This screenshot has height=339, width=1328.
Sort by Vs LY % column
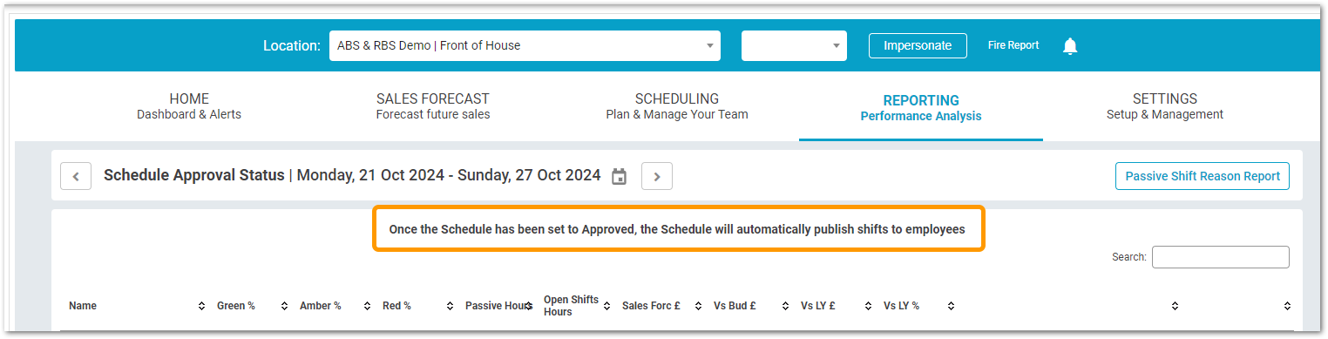pos(951,306)
